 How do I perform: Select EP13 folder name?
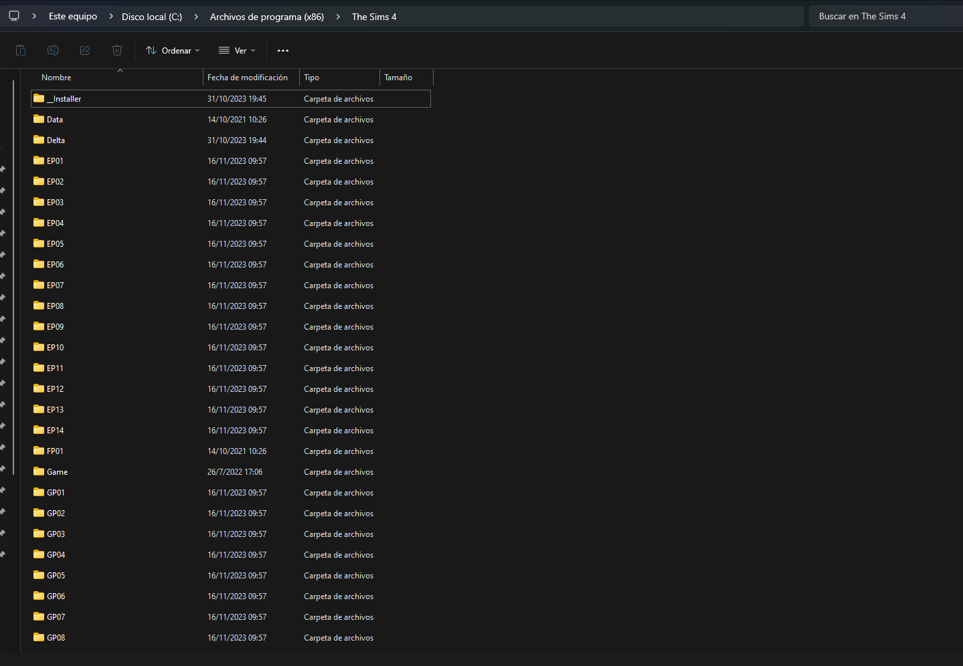click(56, 410)
